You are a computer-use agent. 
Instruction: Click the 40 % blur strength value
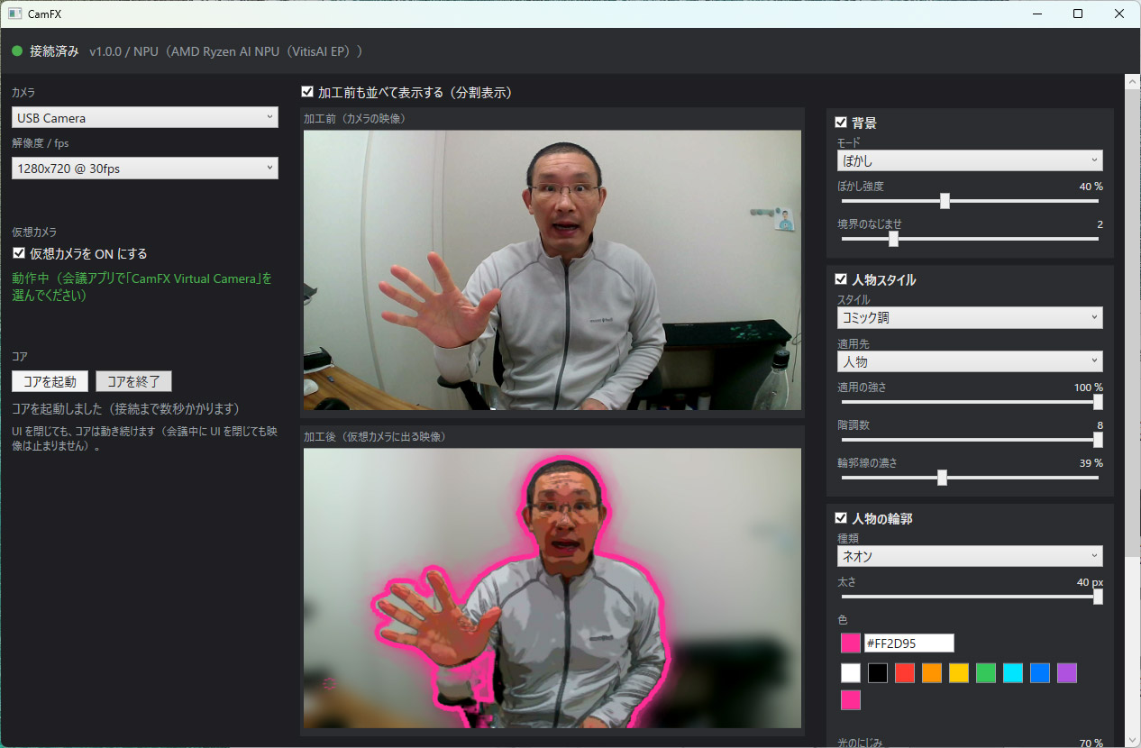pos(1091,187)
